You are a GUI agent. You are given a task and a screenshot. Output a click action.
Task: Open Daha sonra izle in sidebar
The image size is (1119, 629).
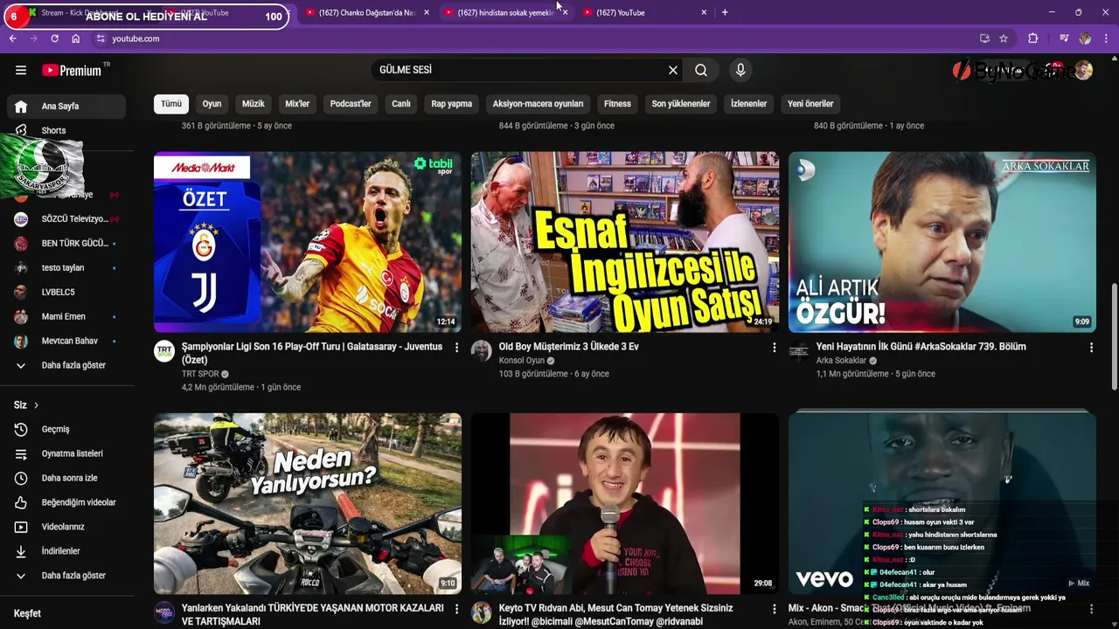click(67, 478)
